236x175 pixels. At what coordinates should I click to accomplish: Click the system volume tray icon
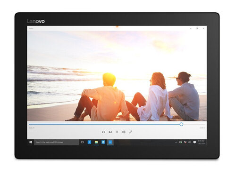pos(190,142)
